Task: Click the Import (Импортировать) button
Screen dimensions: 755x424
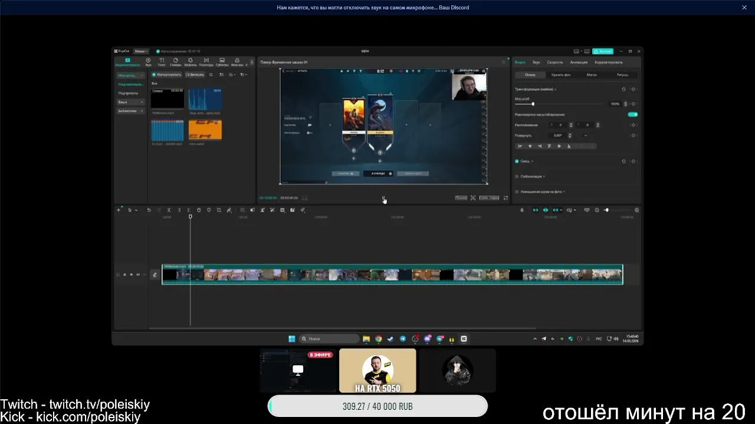Action: 167,75
